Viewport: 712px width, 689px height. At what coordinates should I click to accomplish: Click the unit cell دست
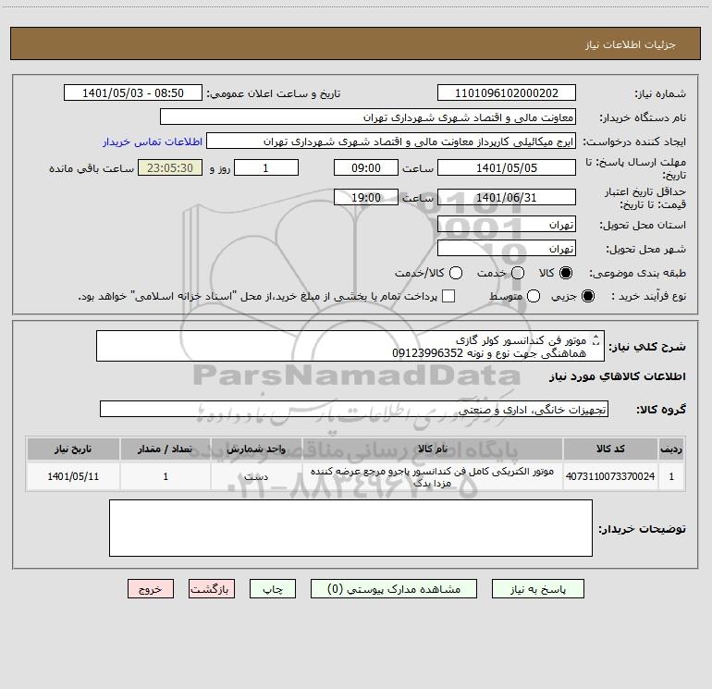pyautogui.click(x=256, y=476)
